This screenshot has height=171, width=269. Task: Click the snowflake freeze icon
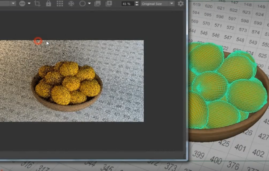coord(71,3)
